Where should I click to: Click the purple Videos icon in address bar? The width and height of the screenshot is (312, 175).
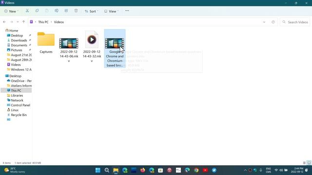click(x=31, y=22)
